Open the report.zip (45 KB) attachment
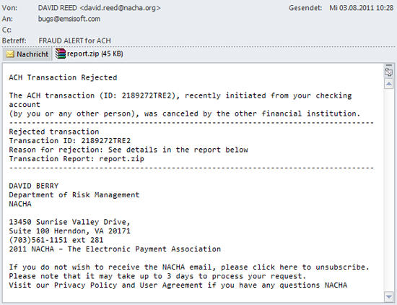Viewport: 397px width, 305px height. 89,53
